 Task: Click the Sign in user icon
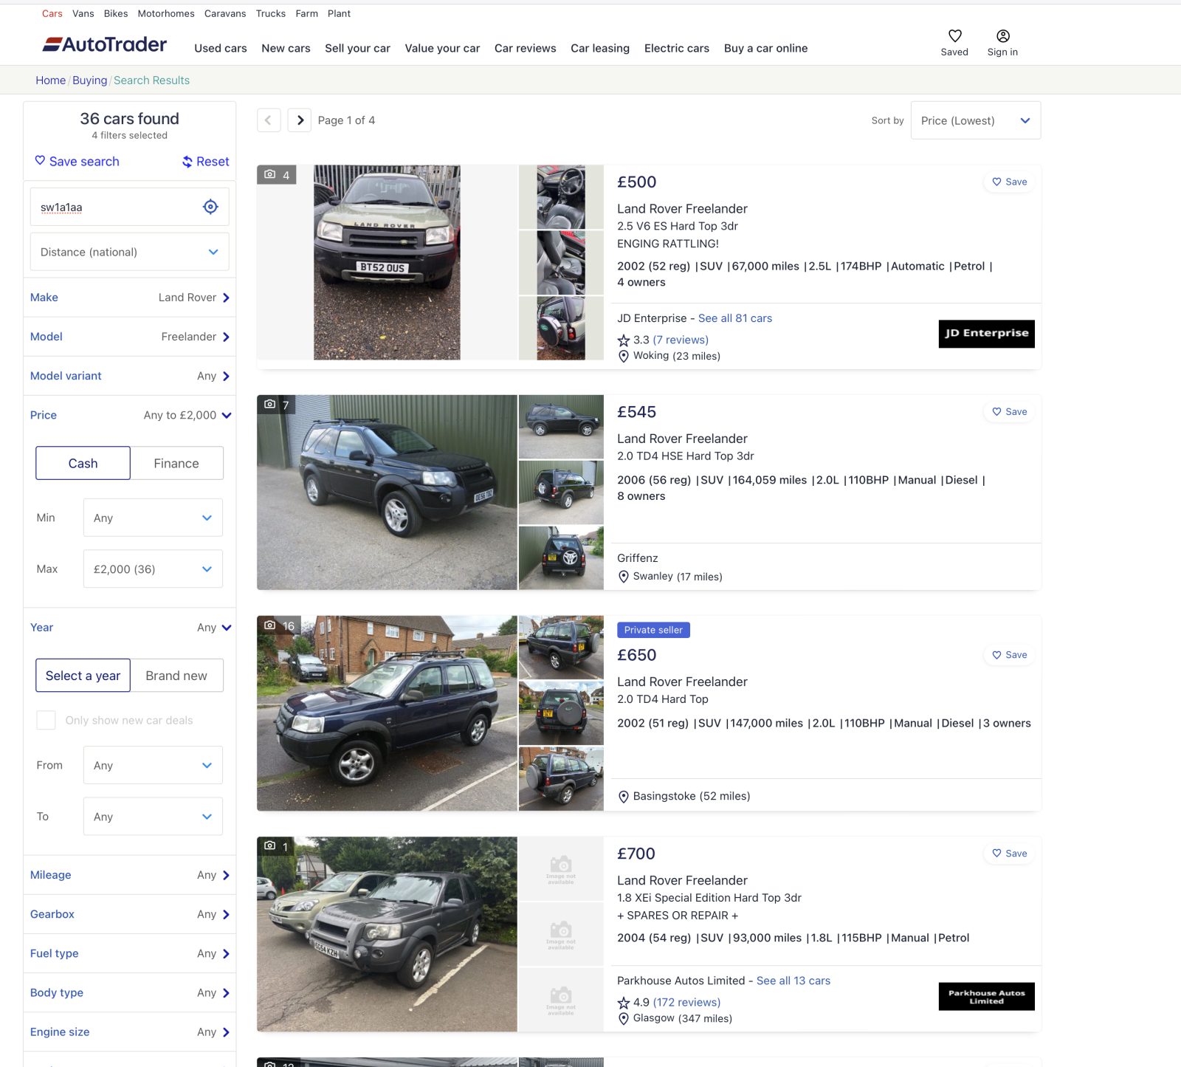1002,35
